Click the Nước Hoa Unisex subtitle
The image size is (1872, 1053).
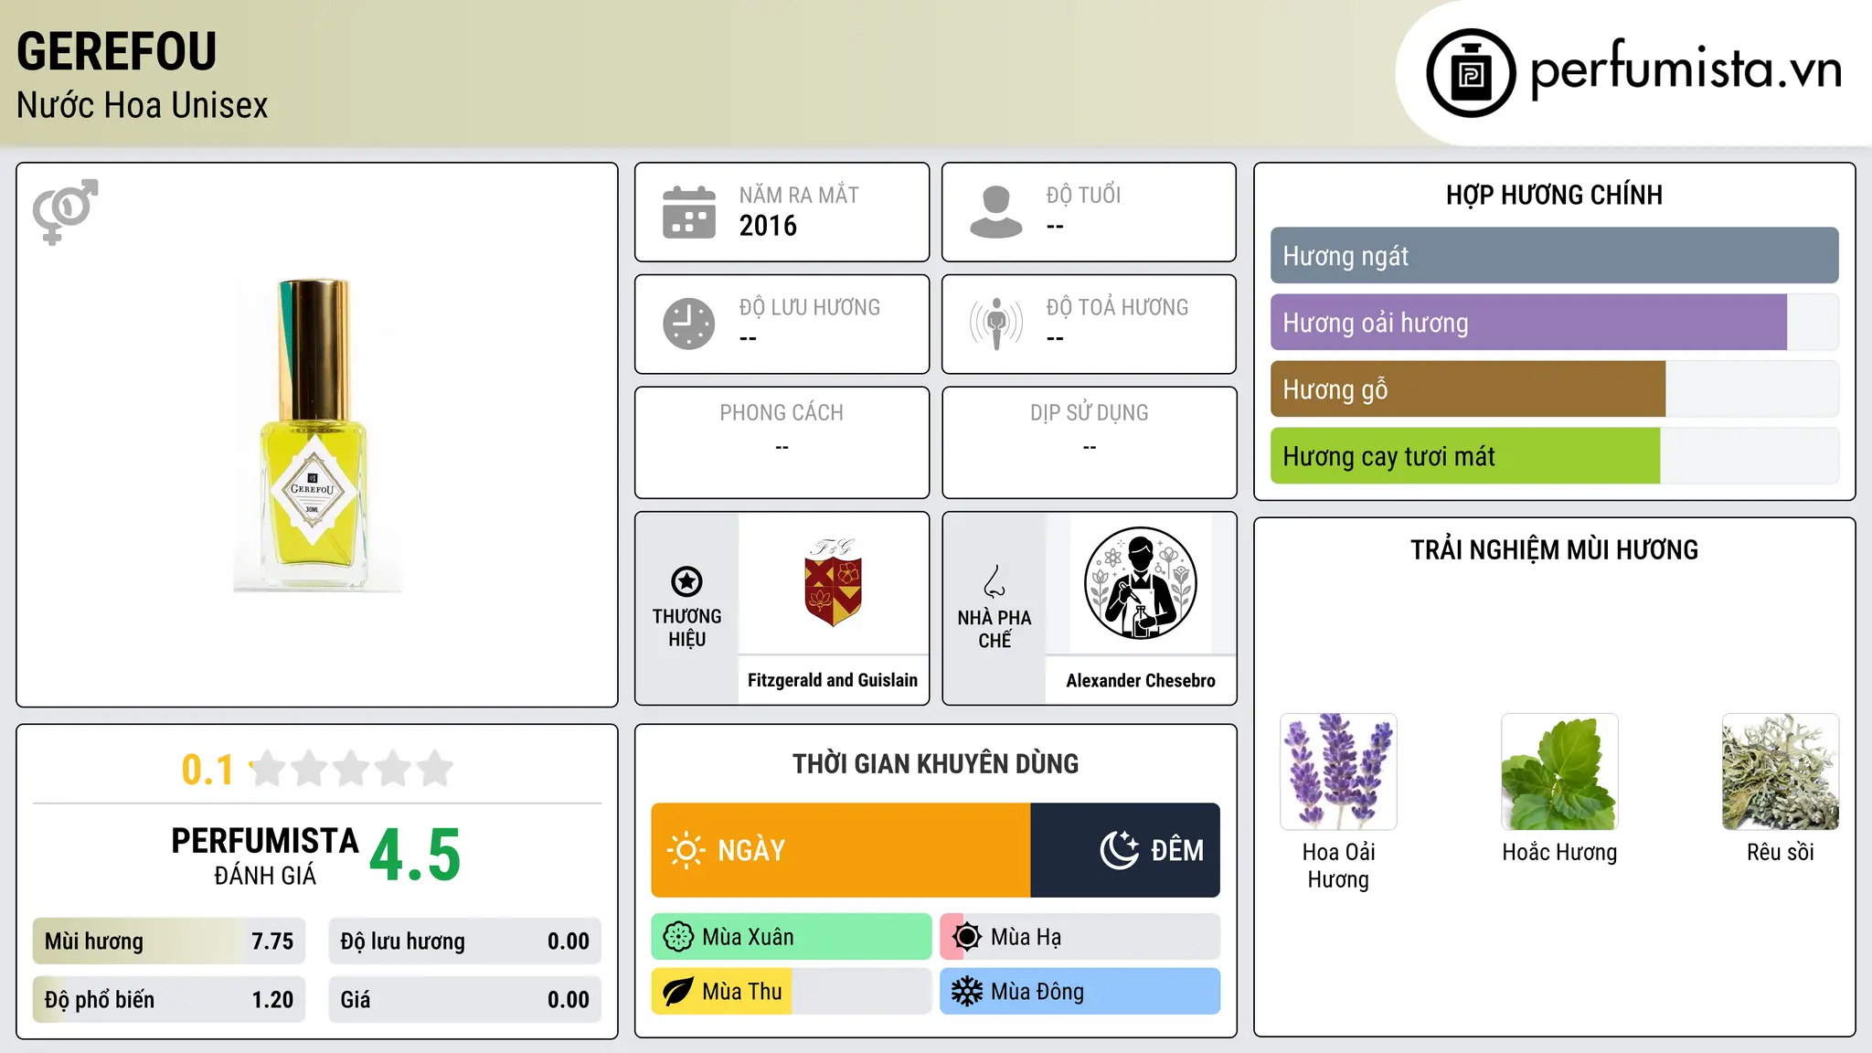pyautogui.click(x=143, y=105)
